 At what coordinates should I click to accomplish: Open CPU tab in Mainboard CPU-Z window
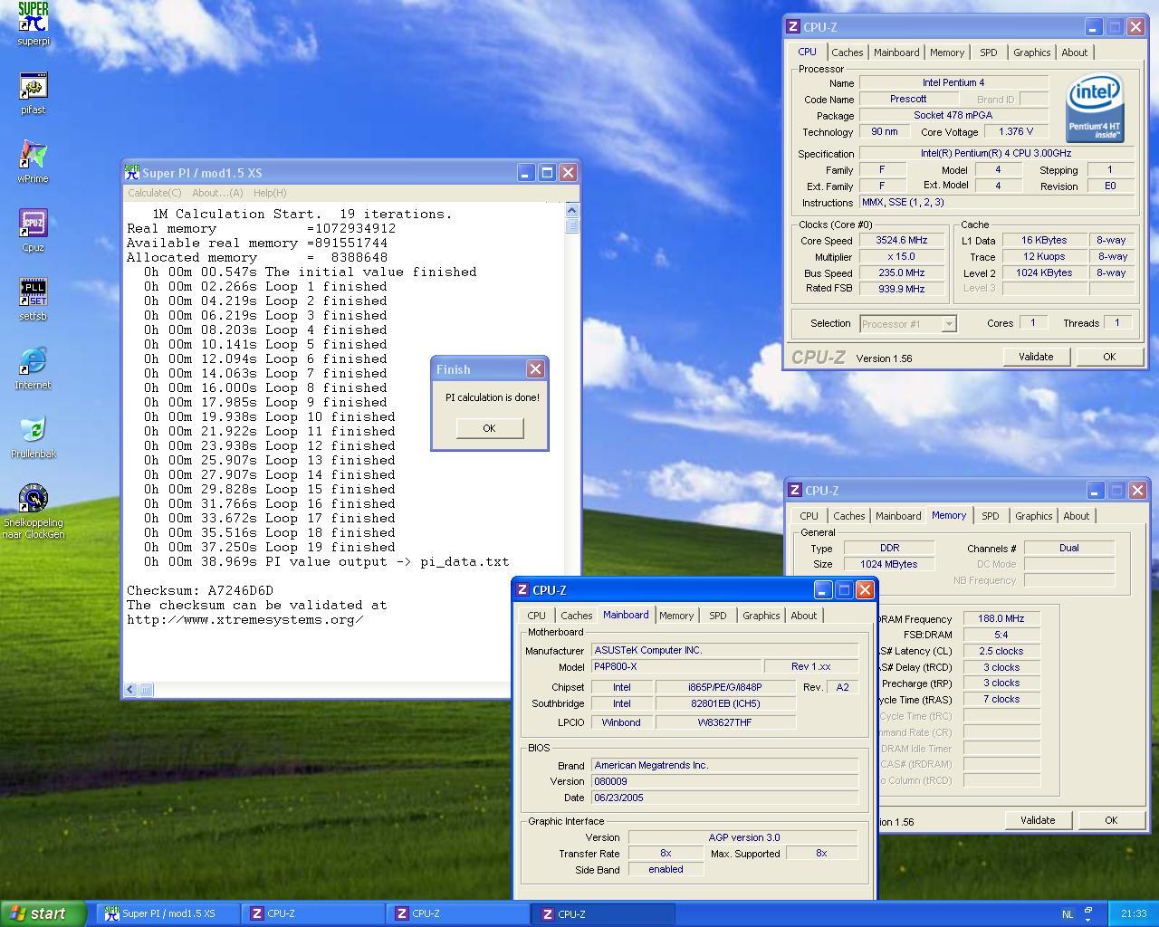tap(537, 616)
